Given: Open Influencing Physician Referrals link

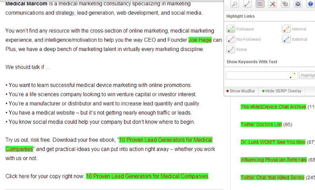Looking at the screenshot, I should click(274, 160).
